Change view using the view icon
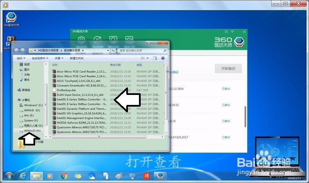The width and height of the screenshot is (309, 183). [x=143, y=58]
